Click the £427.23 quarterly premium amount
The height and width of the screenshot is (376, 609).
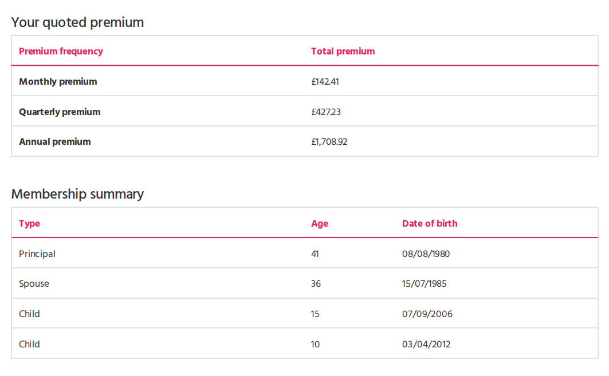(x=326, y=112)
